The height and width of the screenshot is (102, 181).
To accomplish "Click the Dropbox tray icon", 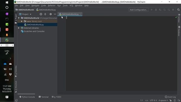I will (x=10, y=74).
